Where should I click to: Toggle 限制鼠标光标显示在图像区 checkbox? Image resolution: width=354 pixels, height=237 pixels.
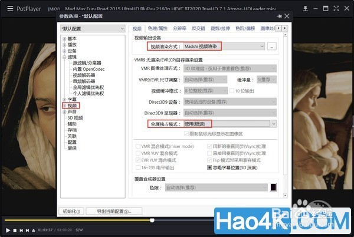click(x=186, y=134)
